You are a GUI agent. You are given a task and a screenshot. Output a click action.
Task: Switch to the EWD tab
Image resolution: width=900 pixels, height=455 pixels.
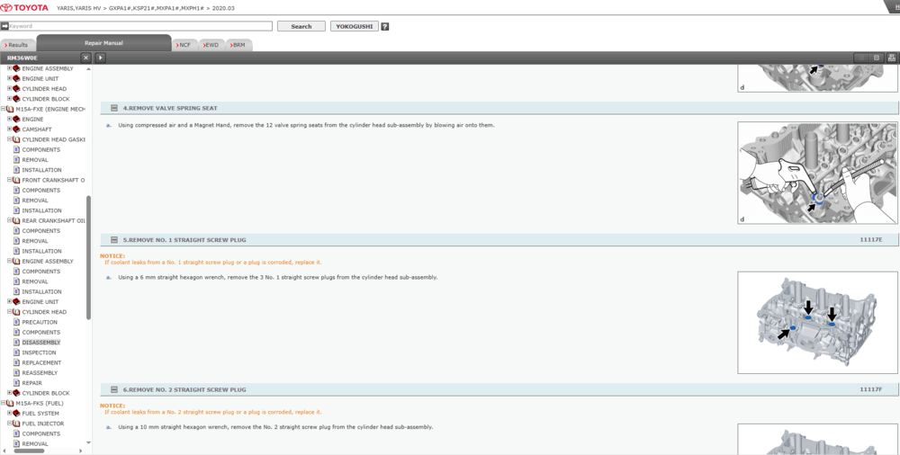211,44
